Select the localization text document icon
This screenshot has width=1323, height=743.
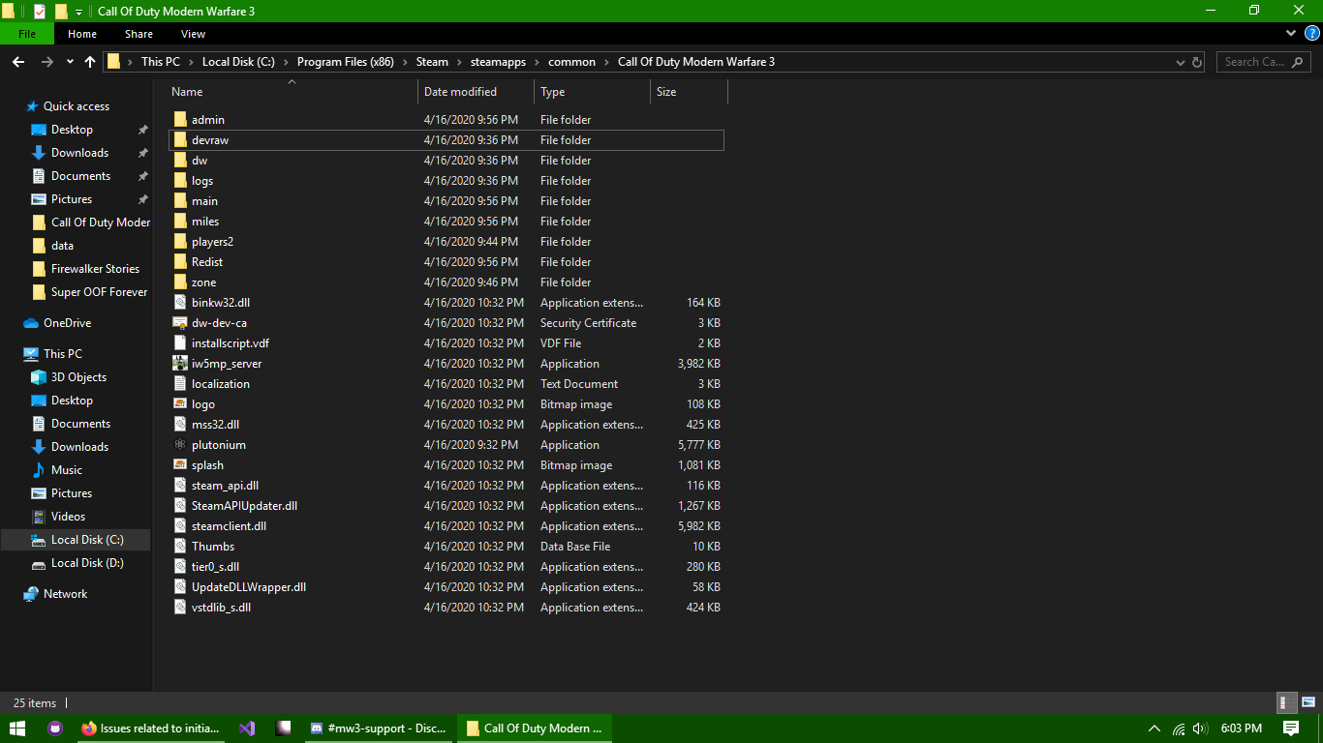point(180,384)
